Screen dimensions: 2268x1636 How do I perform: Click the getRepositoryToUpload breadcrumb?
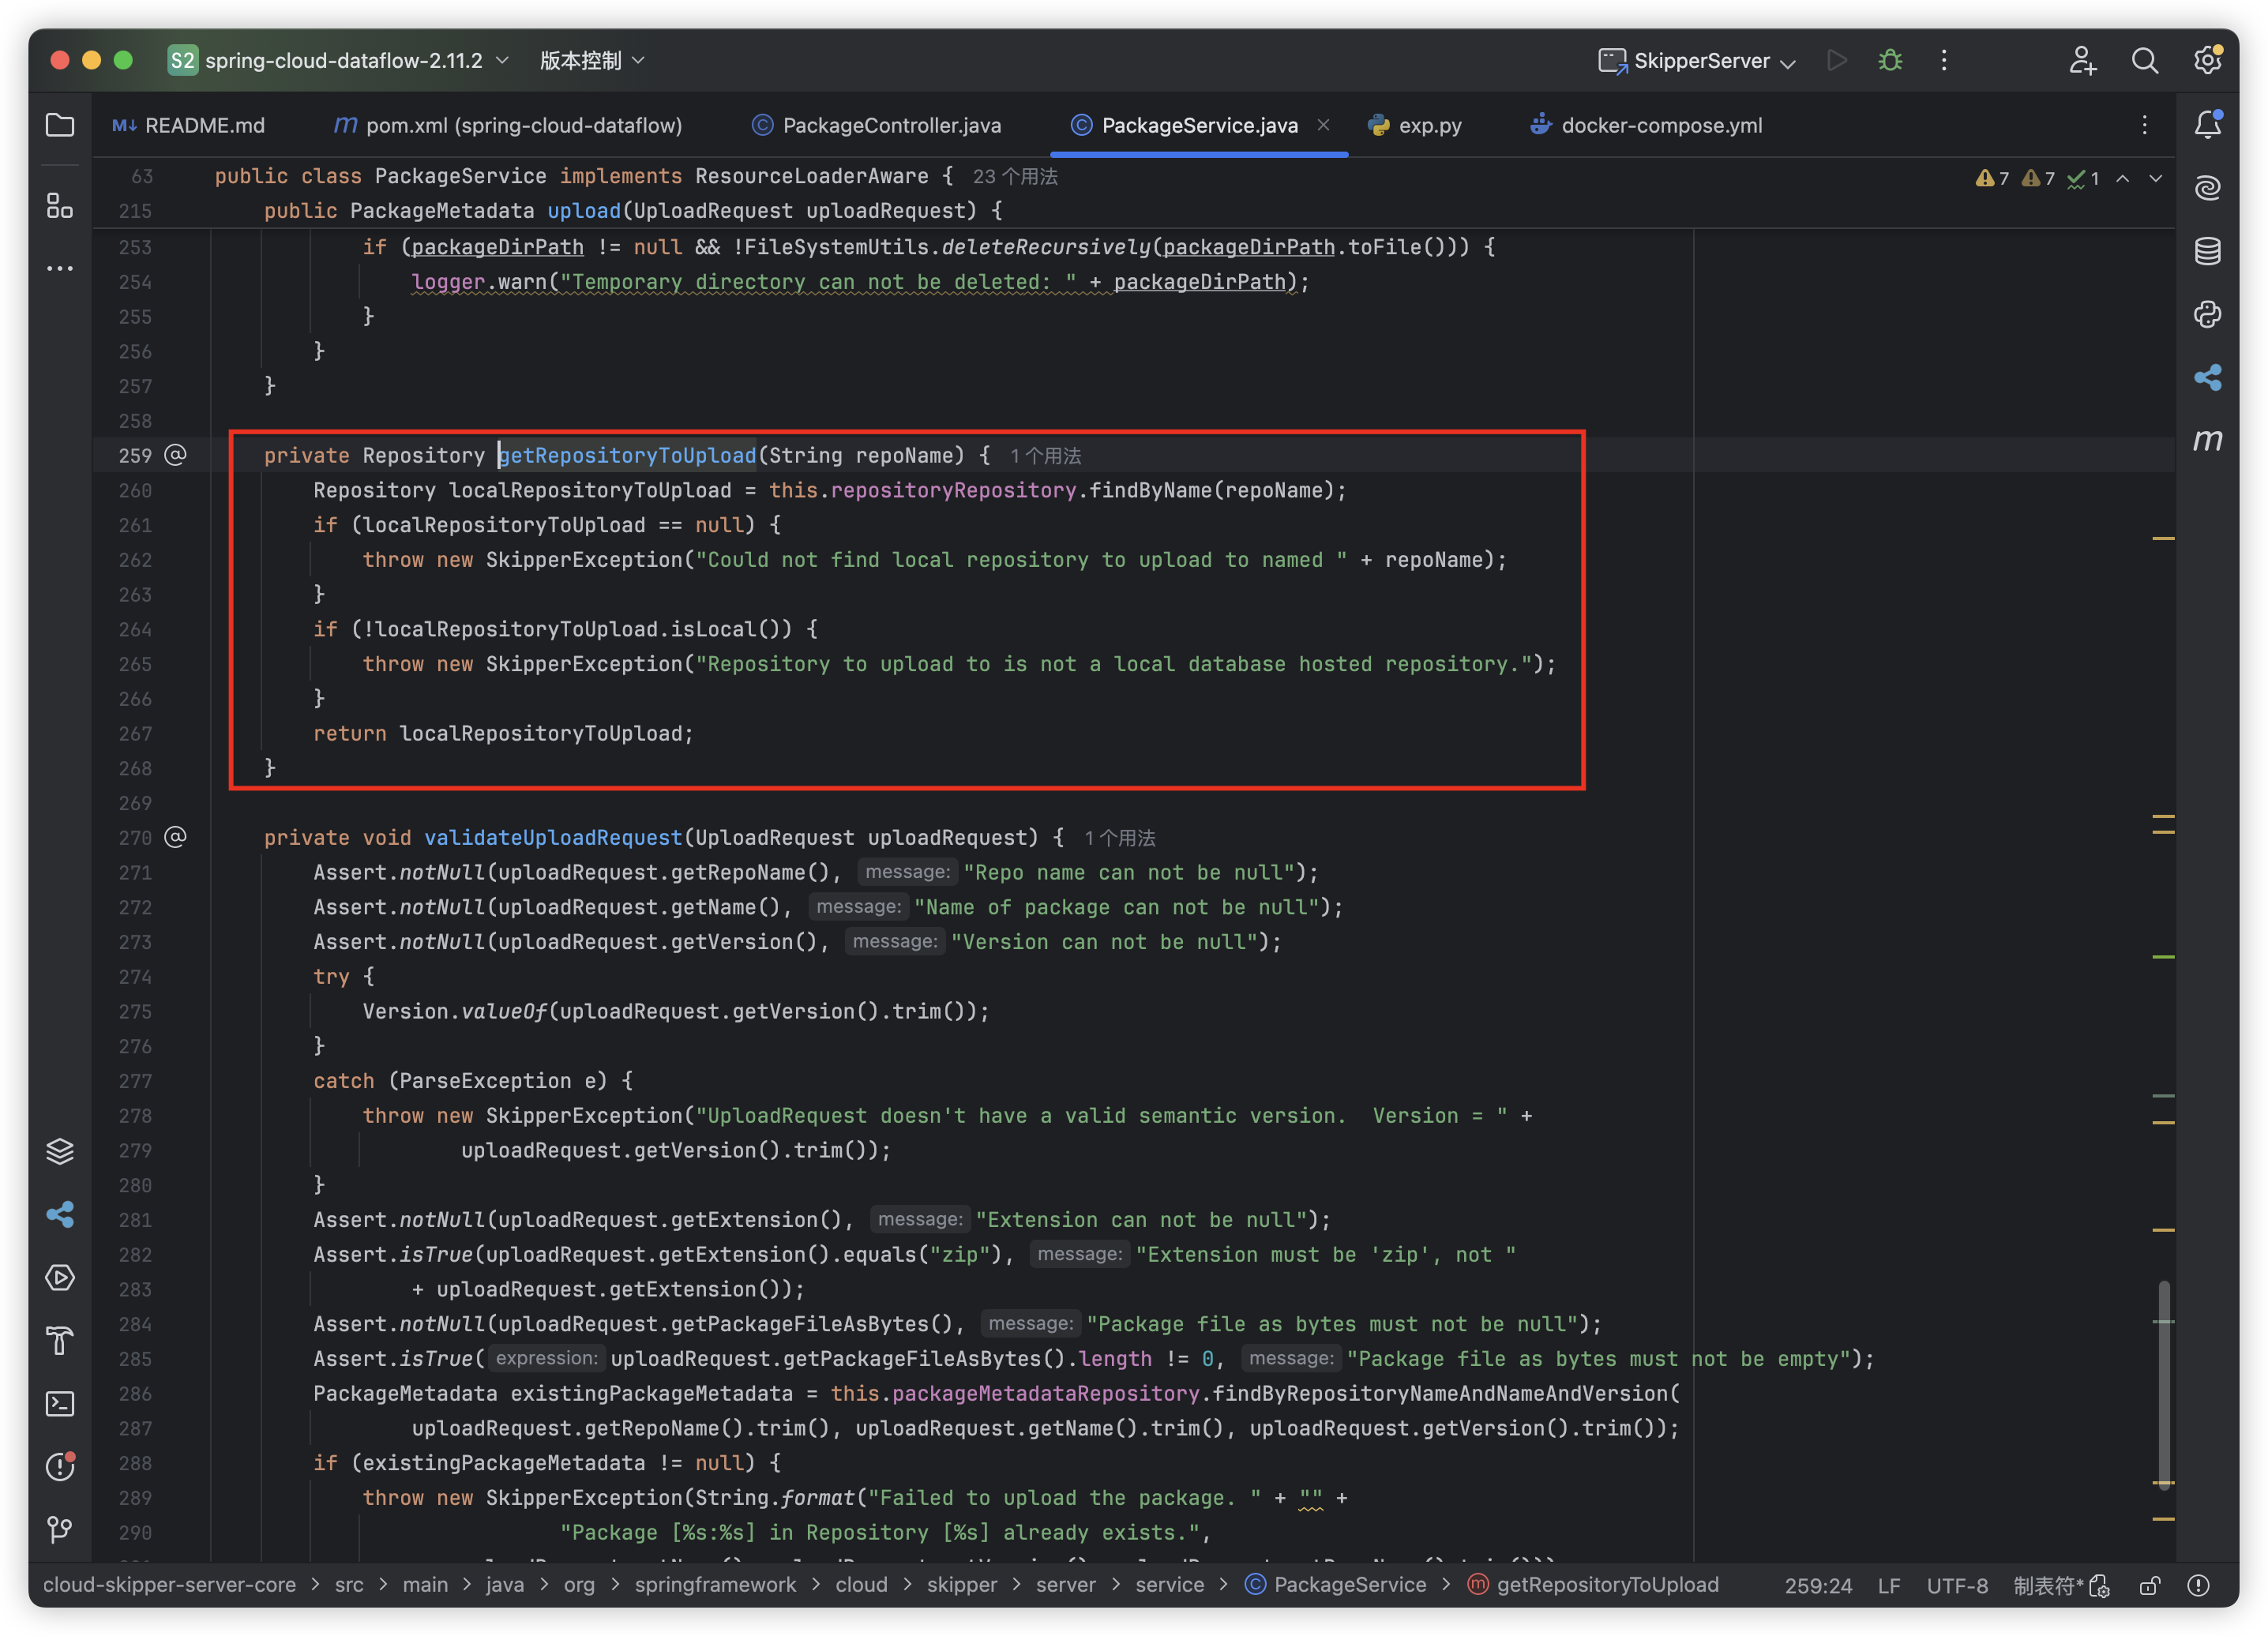pyautogui.click(x=1593, y=1585)
